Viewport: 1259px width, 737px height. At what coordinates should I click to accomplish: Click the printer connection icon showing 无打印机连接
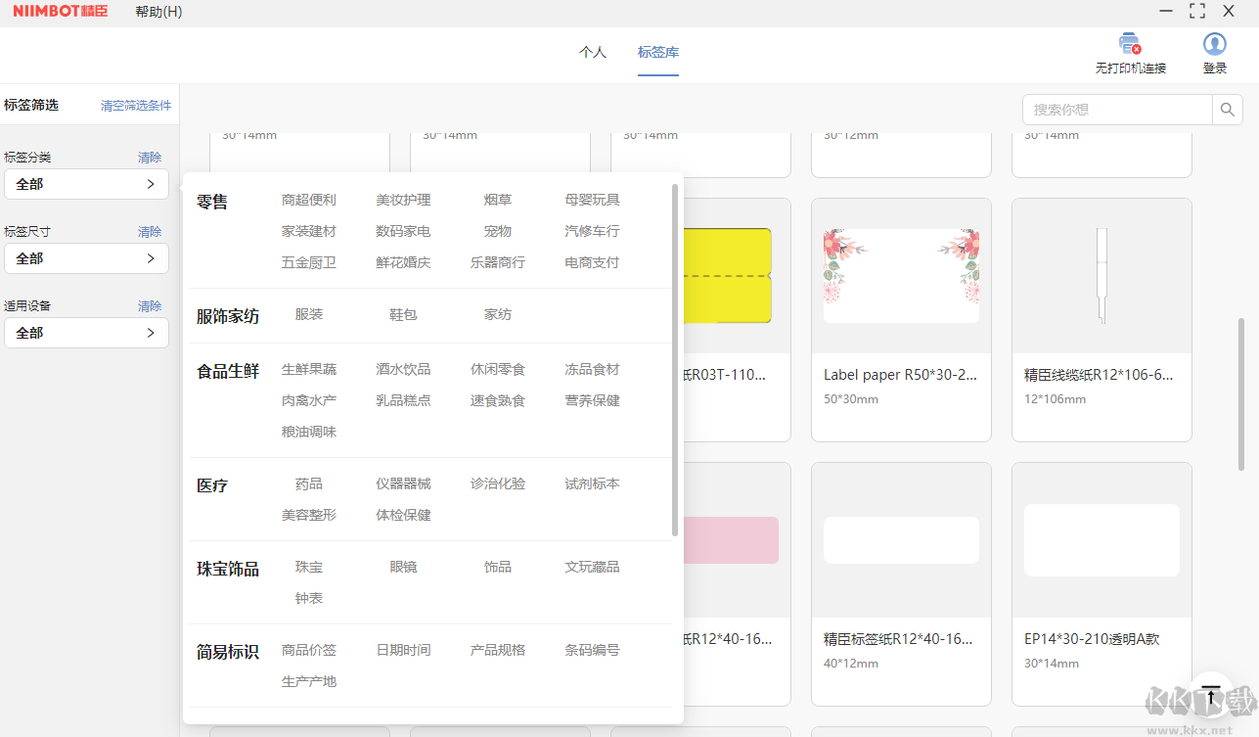(1128, 44)
